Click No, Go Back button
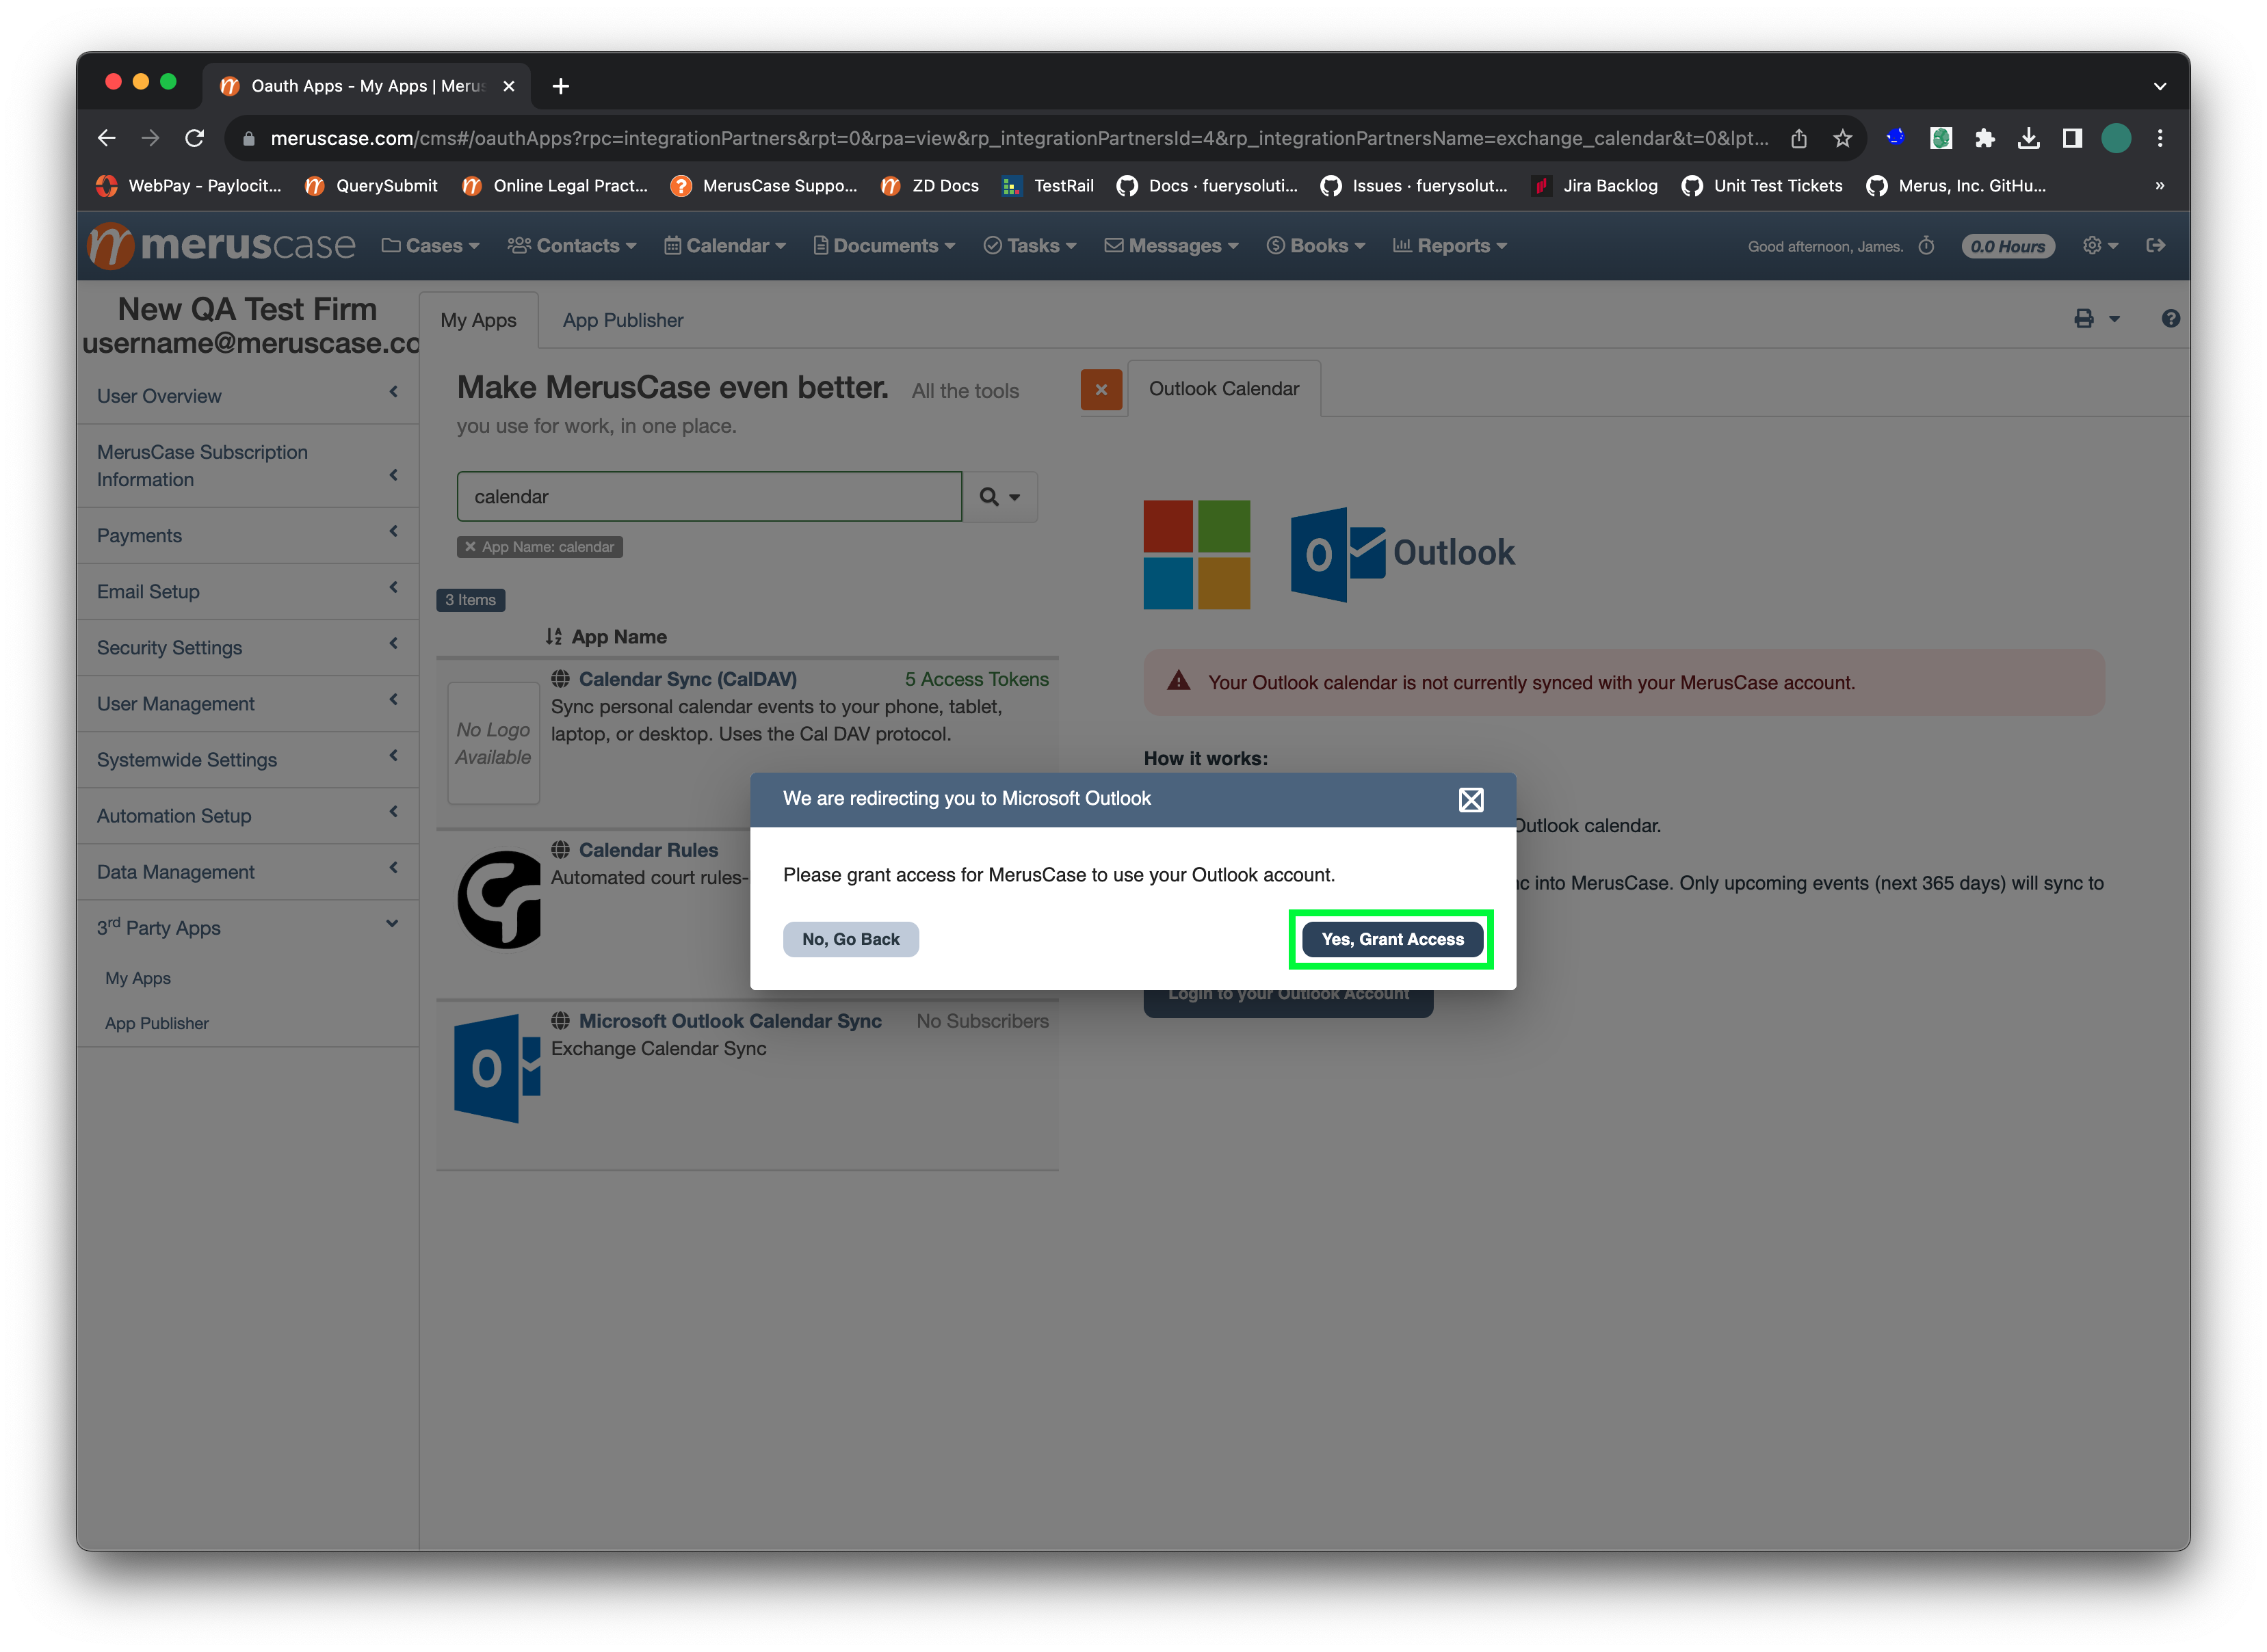 pos(850,939)
